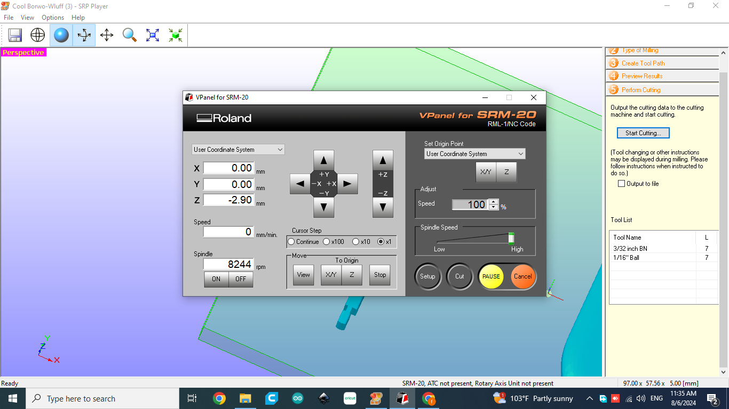Set X/Y origin point button
The height and width of the screenshot is (409, 729).
point(486,172)
